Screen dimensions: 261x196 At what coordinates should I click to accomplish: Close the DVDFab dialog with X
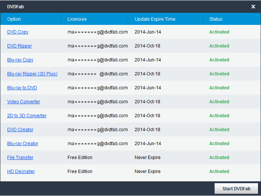coord(253,6)
